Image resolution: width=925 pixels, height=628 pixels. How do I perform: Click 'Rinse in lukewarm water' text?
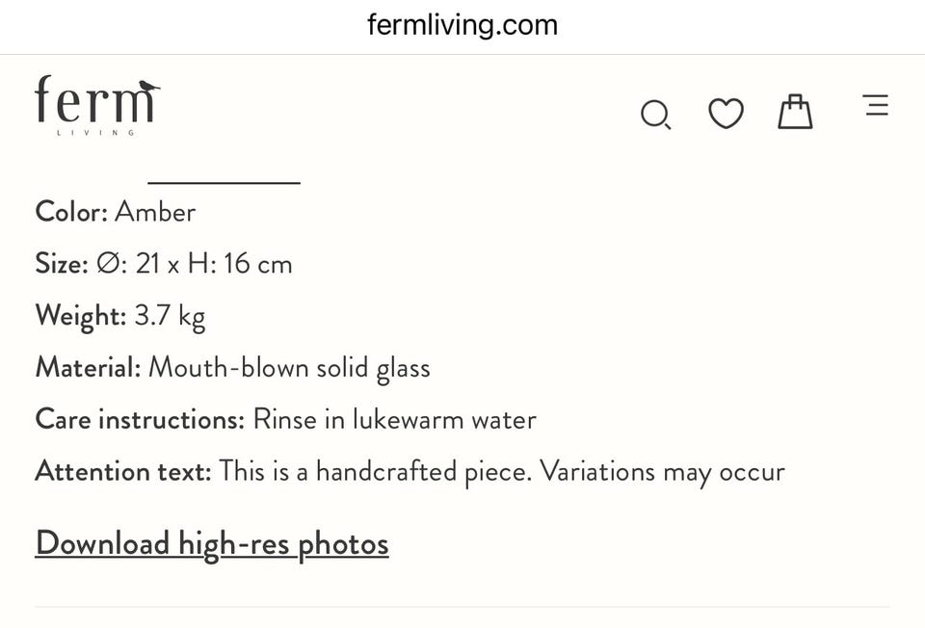tap(394, 420)
